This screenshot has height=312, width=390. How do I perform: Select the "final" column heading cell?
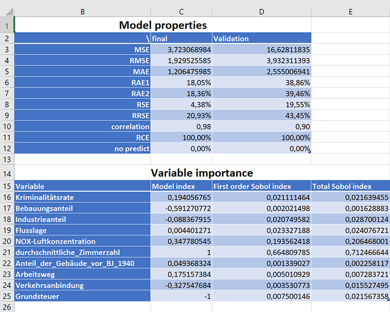click(181, 39)
